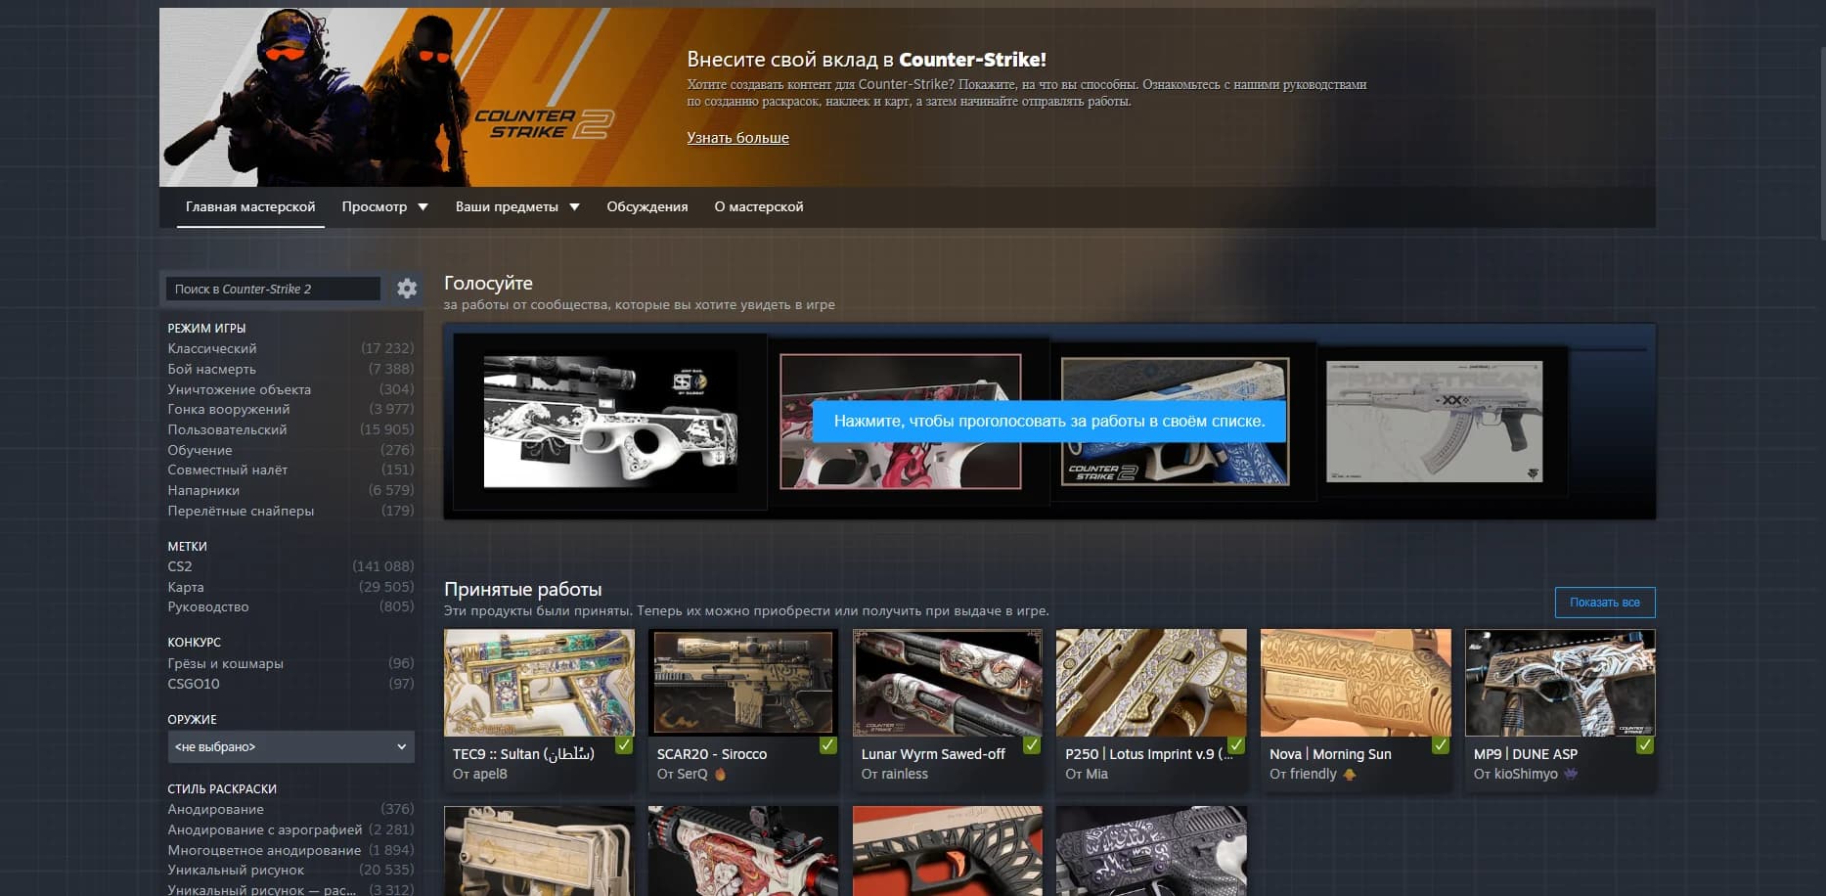Open the Оружие weapon select box

(290, 747)
